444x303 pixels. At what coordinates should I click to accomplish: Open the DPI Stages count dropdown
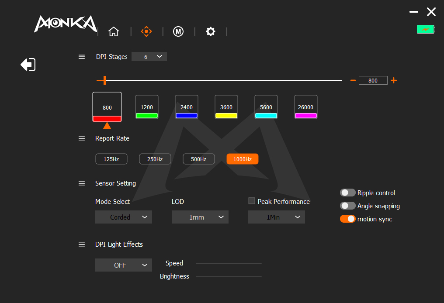[x=149, y=57]
